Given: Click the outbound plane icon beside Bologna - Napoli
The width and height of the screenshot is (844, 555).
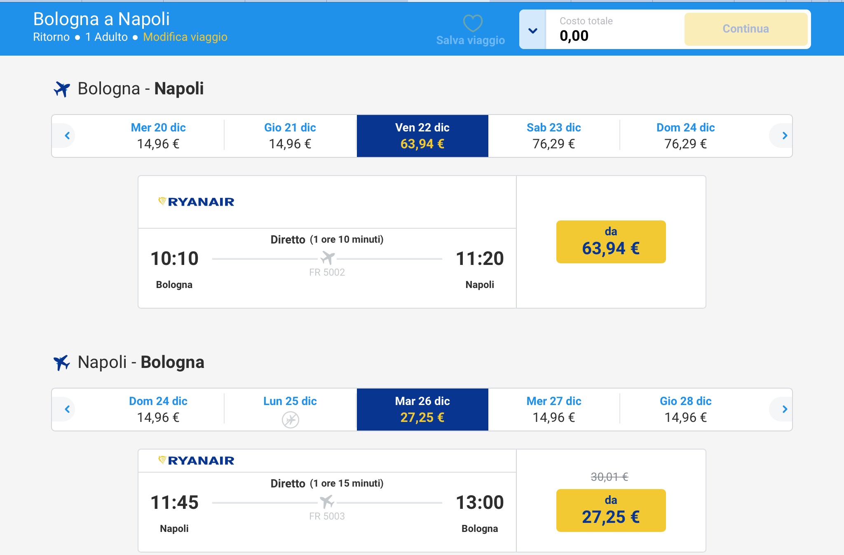Looking at the screenshot, I should 62,89.
